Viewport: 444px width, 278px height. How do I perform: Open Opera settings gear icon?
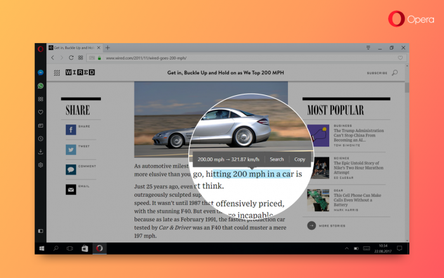[41, 165]
